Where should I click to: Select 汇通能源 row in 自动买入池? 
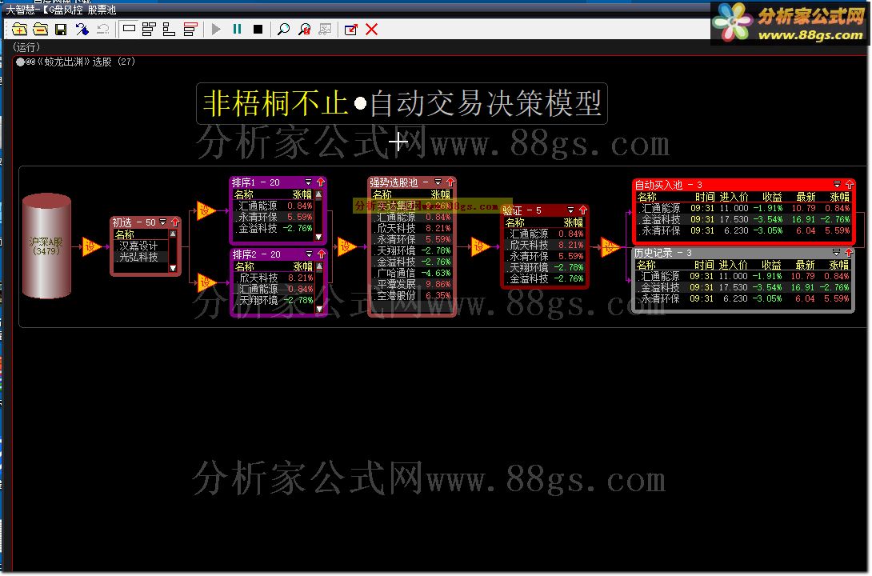(x=743, y=208)
